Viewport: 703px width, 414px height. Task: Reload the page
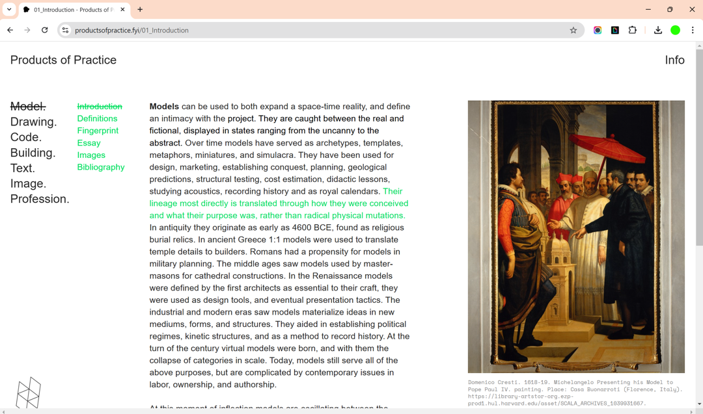[45, 30]
